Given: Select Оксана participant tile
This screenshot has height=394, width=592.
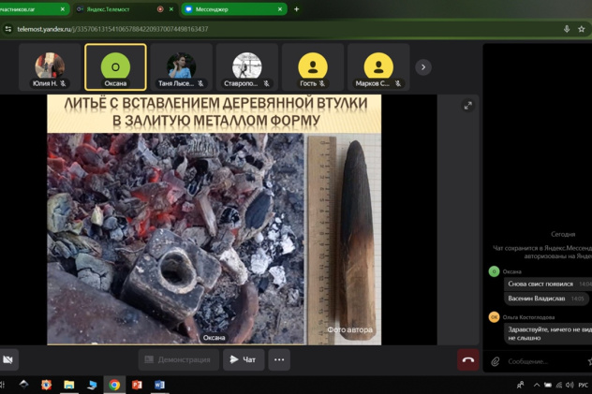Looking at the screenshot, I should 115,67.
